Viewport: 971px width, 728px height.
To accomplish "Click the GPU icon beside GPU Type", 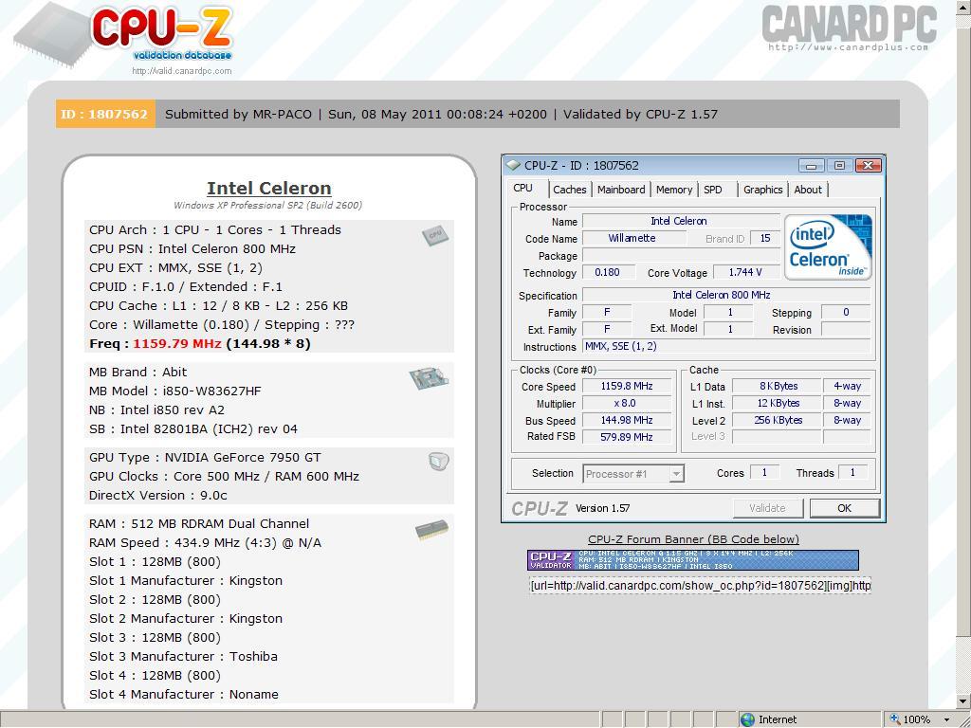I will pyautogui.click(x=438, y=462).
